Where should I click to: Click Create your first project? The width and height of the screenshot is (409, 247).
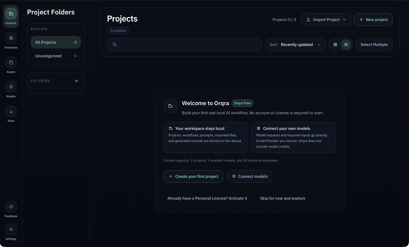[x=193, y=176]
